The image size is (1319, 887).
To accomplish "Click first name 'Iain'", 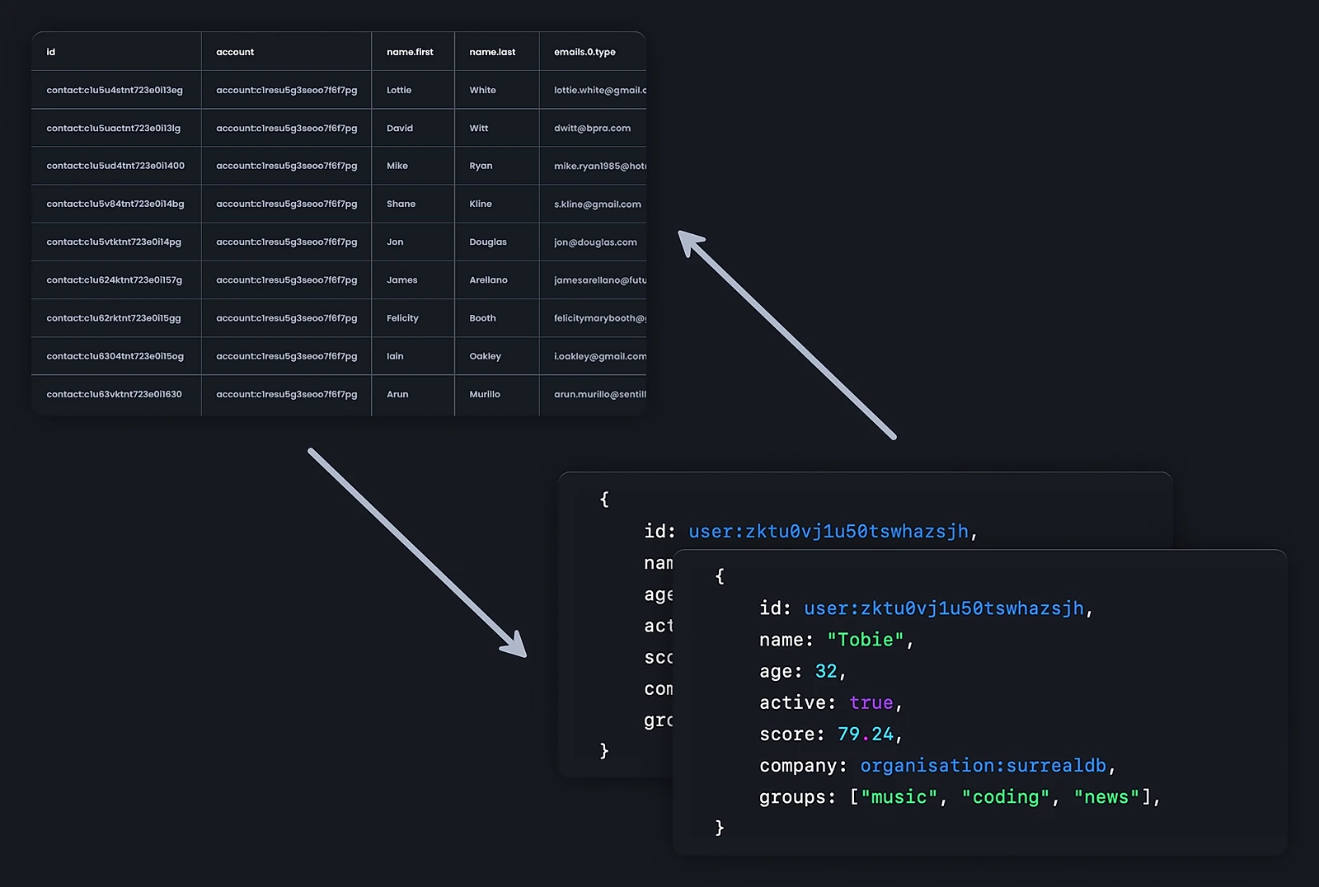I will coord(395,356).
